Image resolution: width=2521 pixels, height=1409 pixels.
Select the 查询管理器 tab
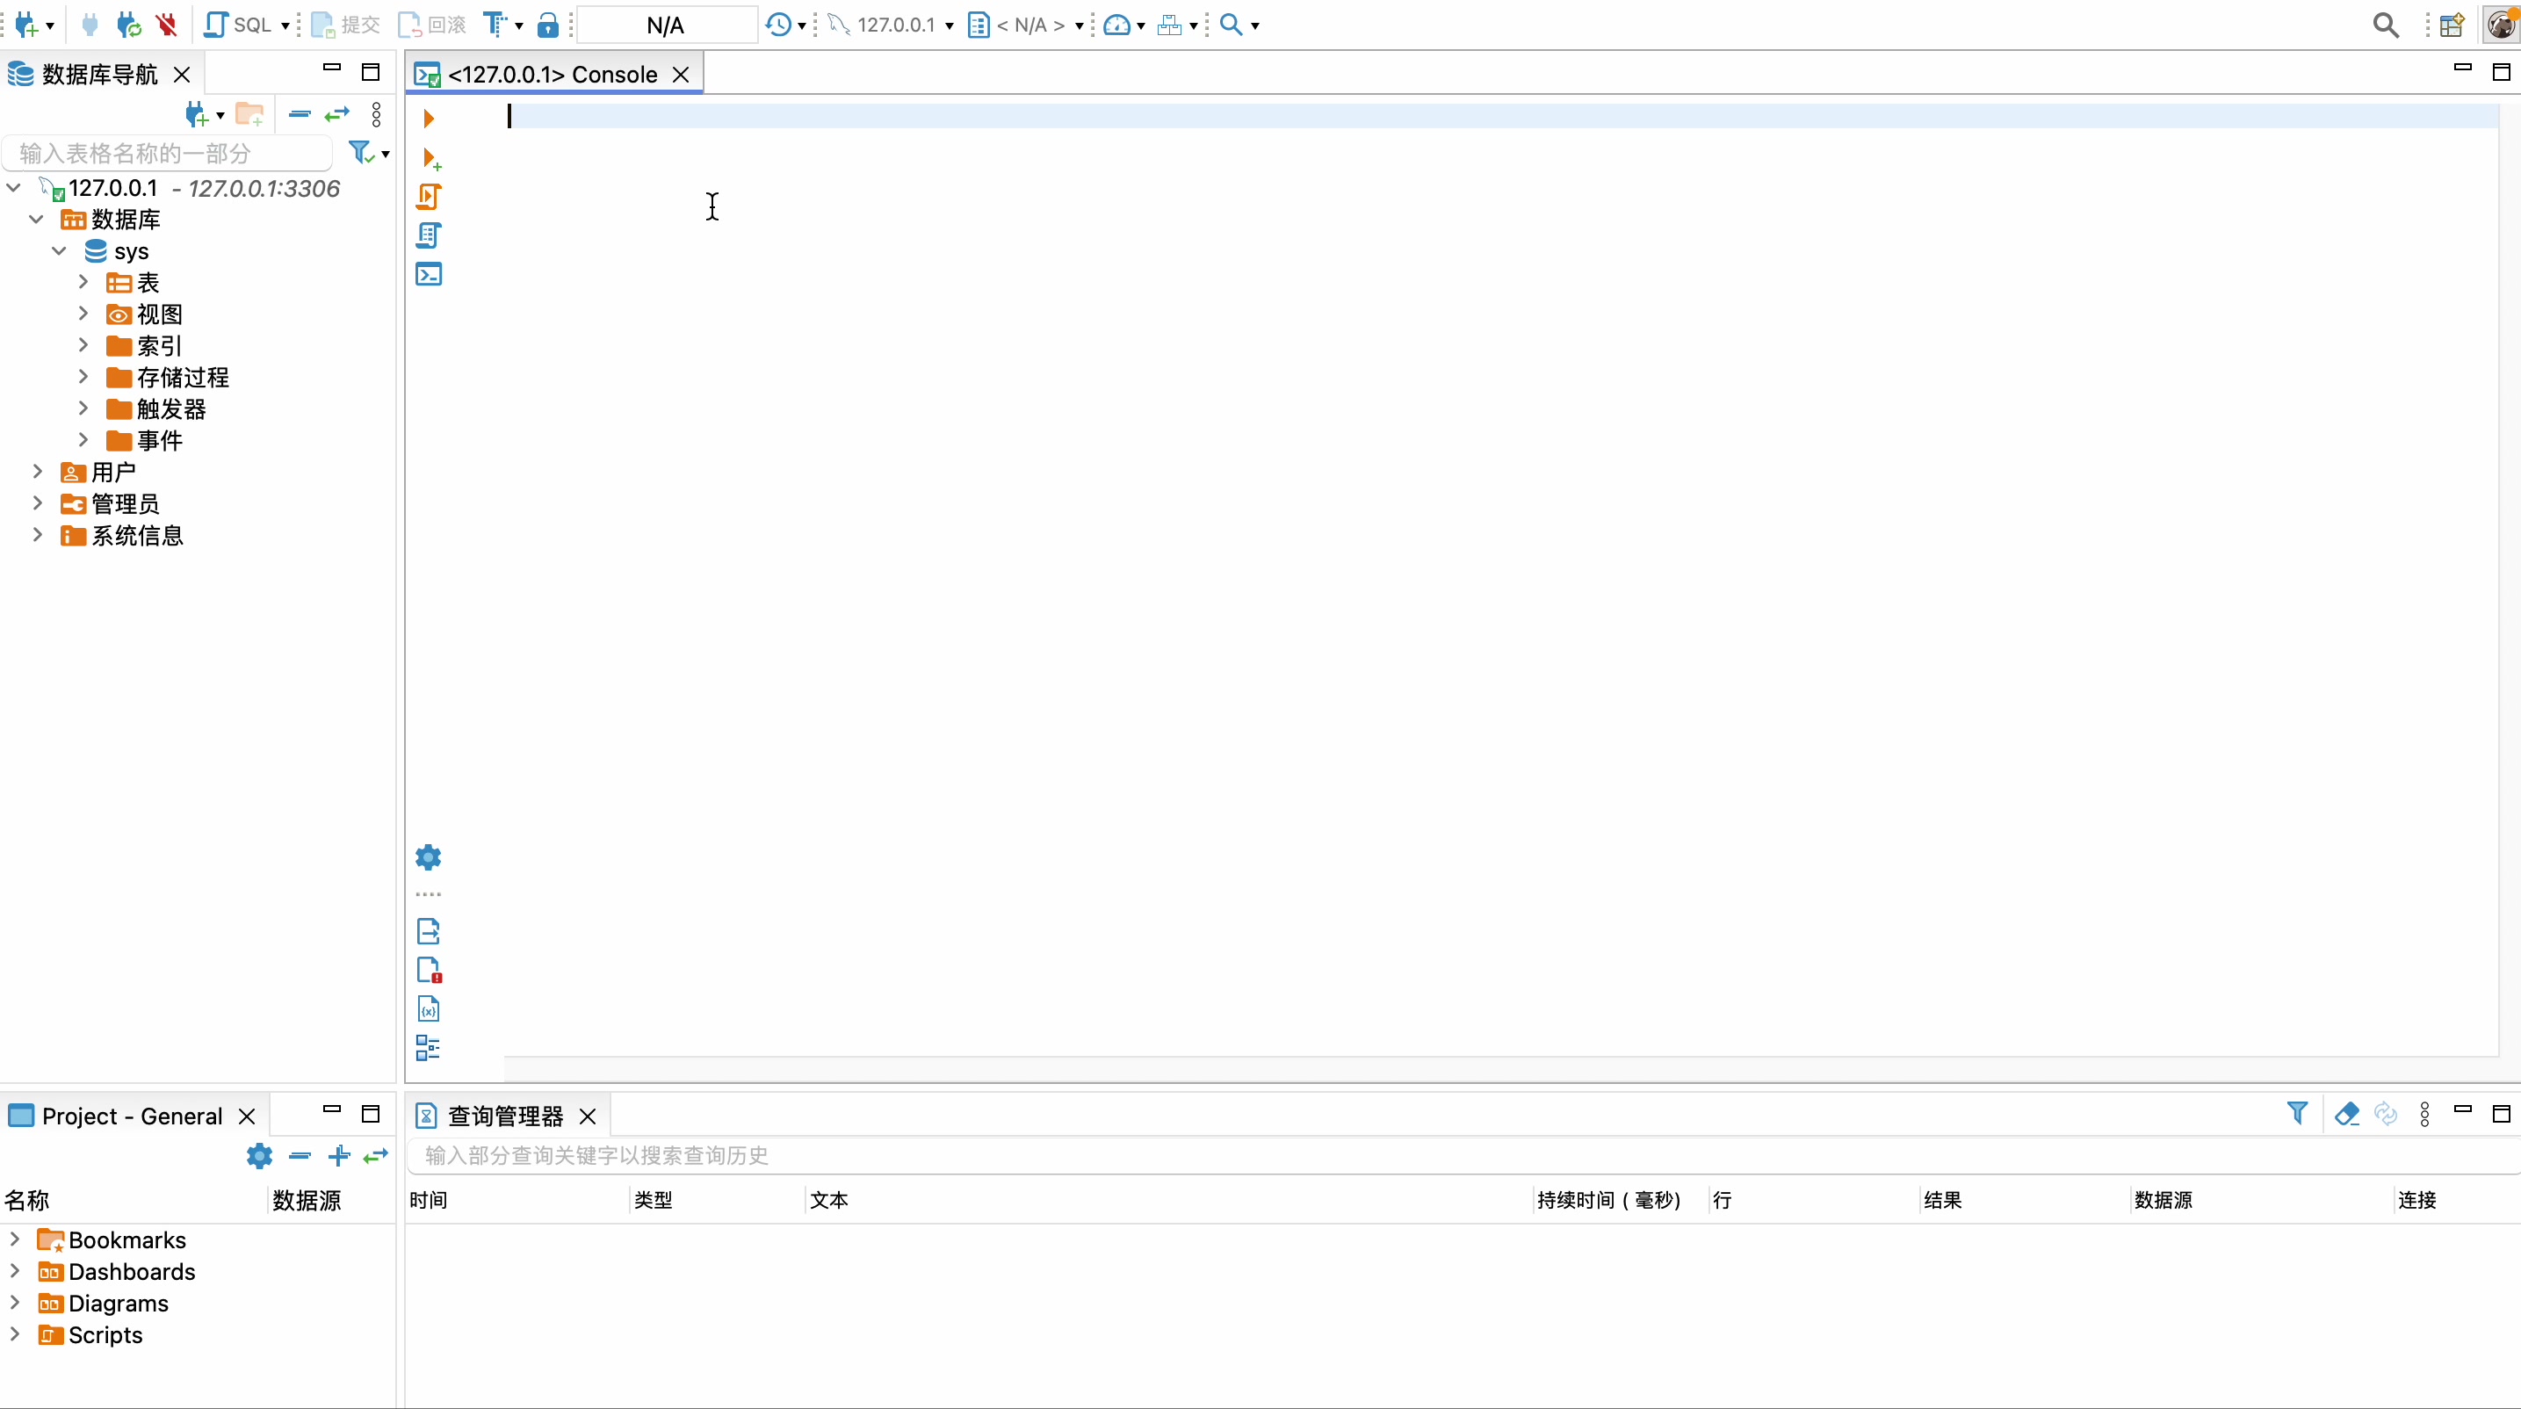coord(505,1116)
